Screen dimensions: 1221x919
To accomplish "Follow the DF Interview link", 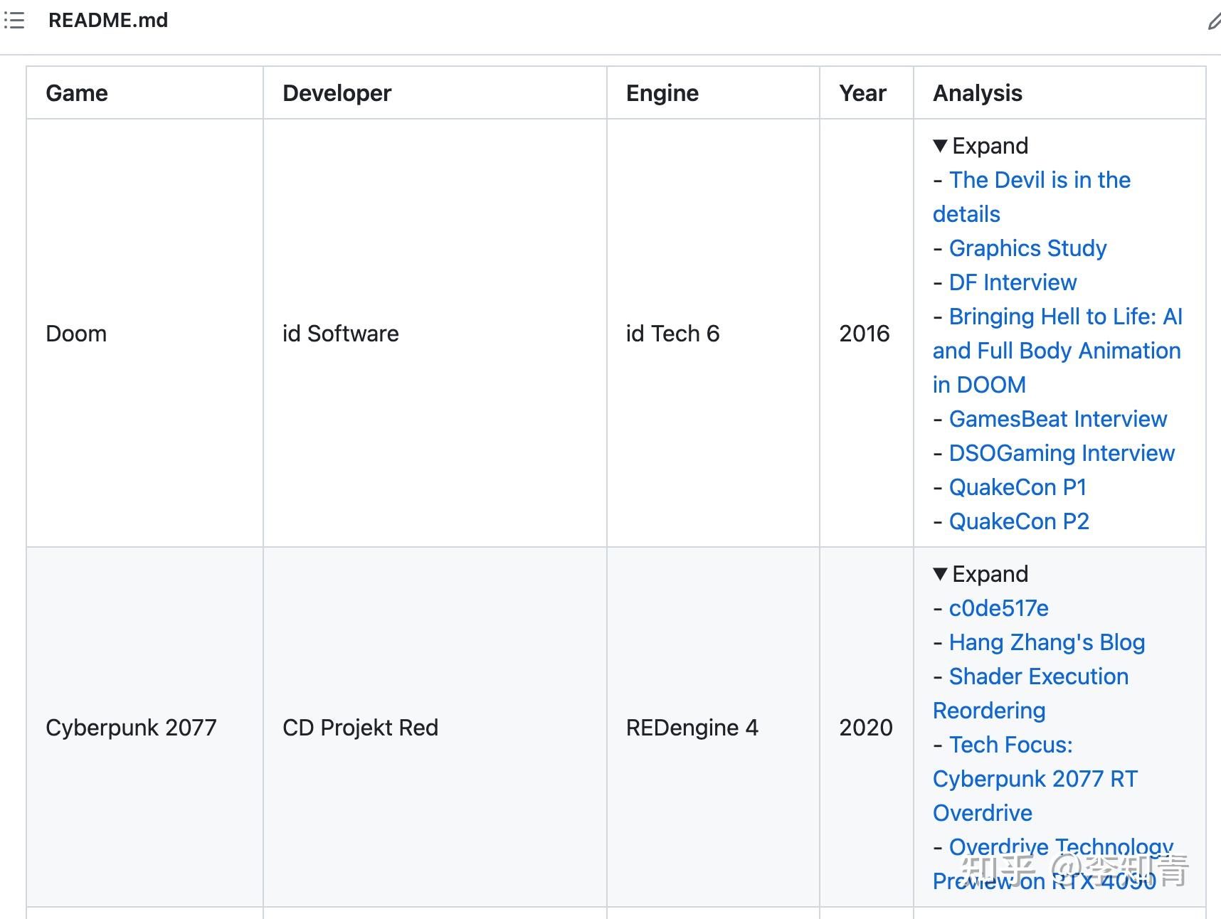I will pos(1013,282).
